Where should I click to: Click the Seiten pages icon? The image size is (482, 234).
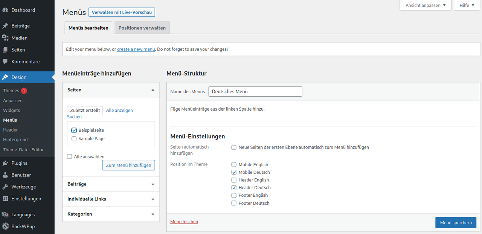point(5,50)
